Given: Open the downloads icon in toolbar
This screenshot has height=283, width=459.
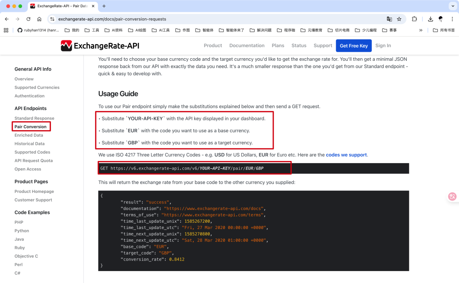Looking at the screenshot, I should click(430, 19).
